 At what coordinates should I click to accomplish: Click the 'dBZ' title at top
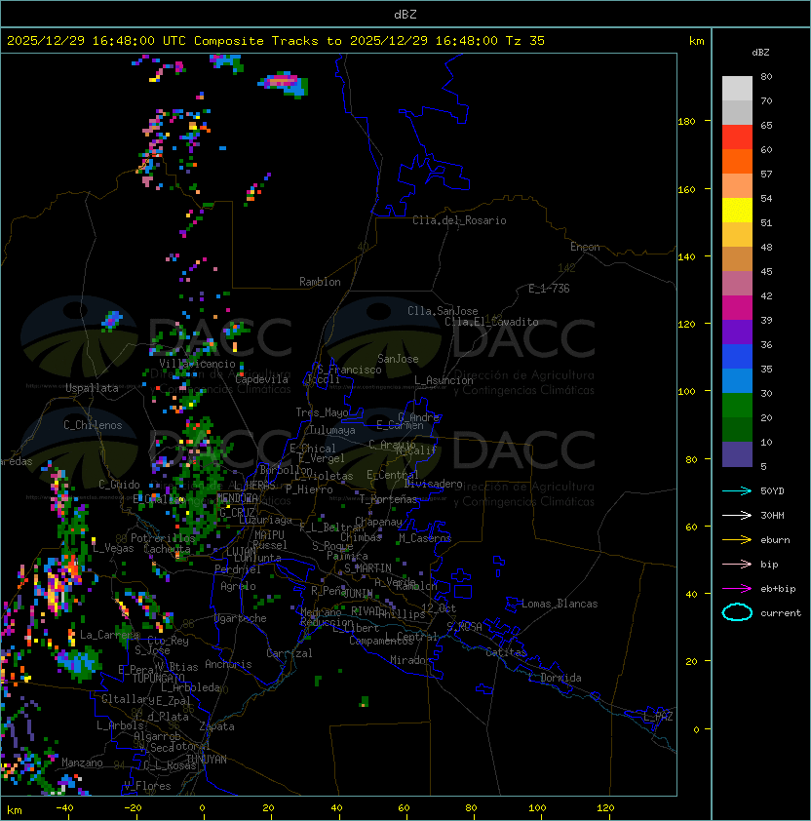pyautogui.click(x=405, y=15)
